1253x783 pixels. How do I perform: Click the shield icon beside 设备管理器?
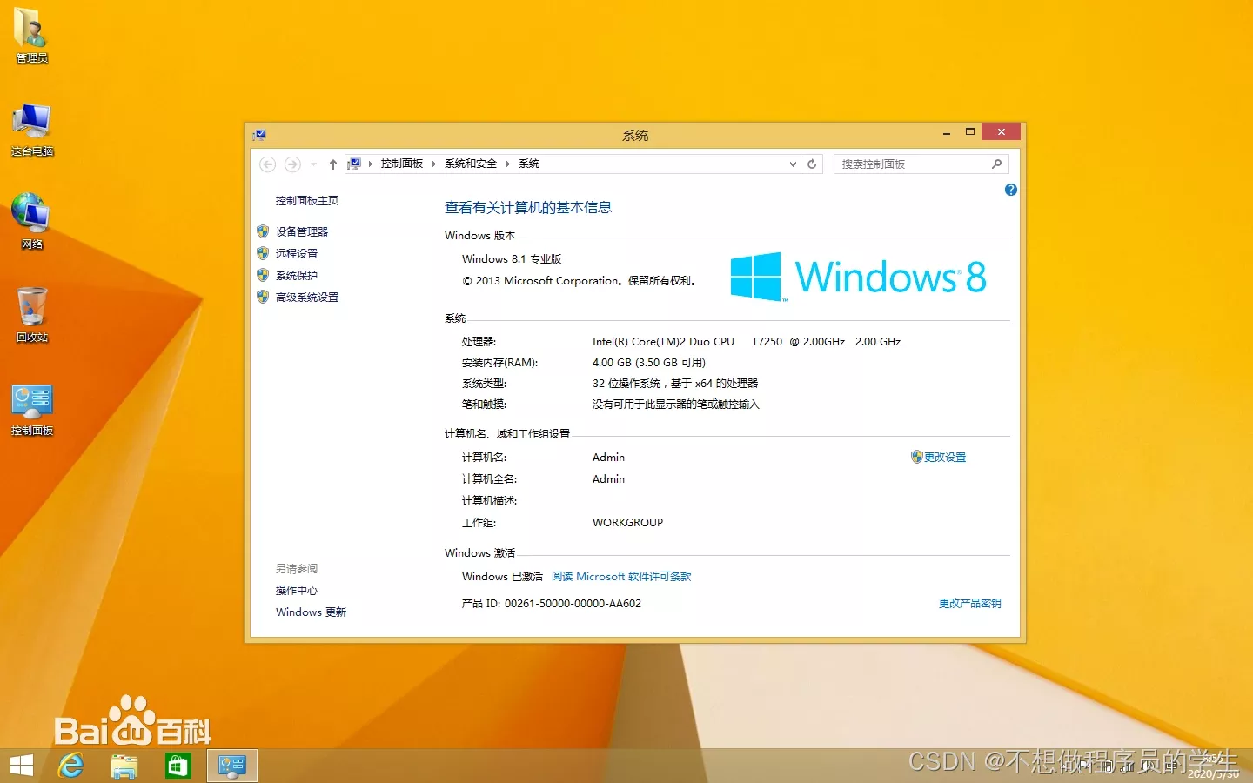263,231
